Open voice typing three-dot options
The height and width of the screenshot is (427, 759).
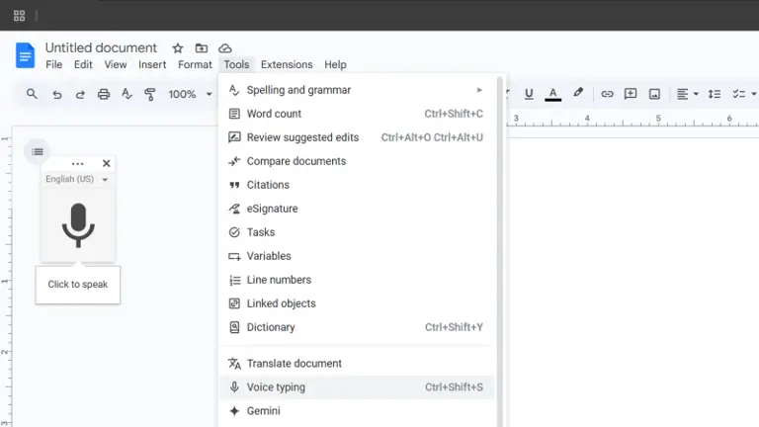pos(77,164)
